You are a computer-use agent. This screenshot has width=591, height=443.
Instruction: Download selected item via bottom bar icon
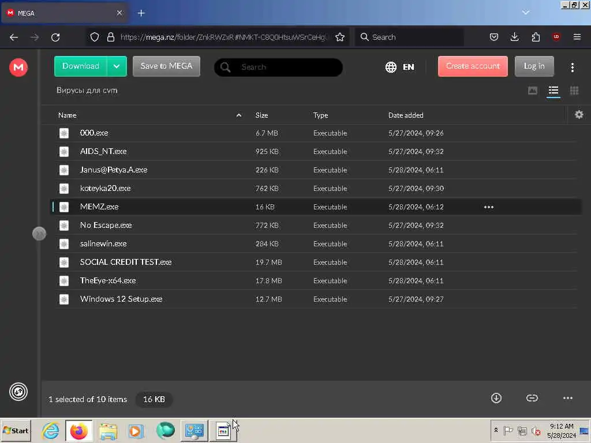click(496, 398)
